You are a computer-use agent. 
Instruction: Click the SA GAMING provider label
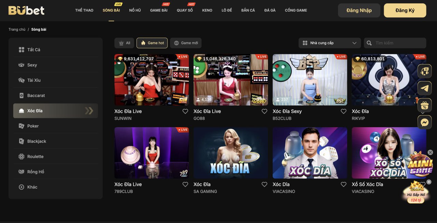[x=205, y=191]
